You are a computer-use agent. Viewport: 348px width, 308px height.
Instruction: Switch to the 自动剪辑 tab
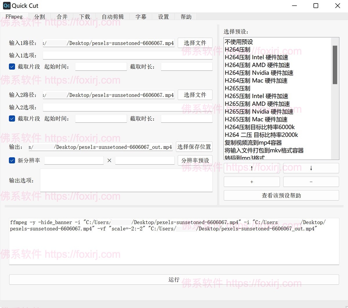point(113,17)
